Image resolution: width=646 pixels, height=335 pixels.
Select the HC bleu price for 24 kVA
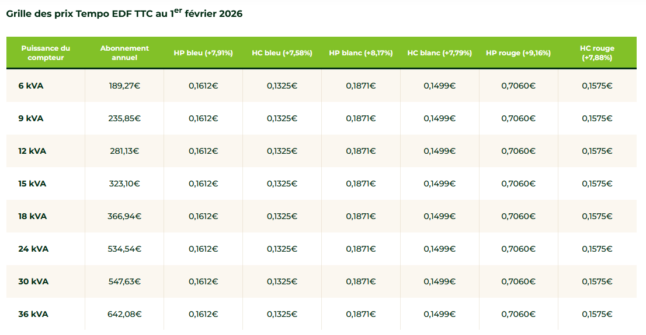(x=282, y=249)
